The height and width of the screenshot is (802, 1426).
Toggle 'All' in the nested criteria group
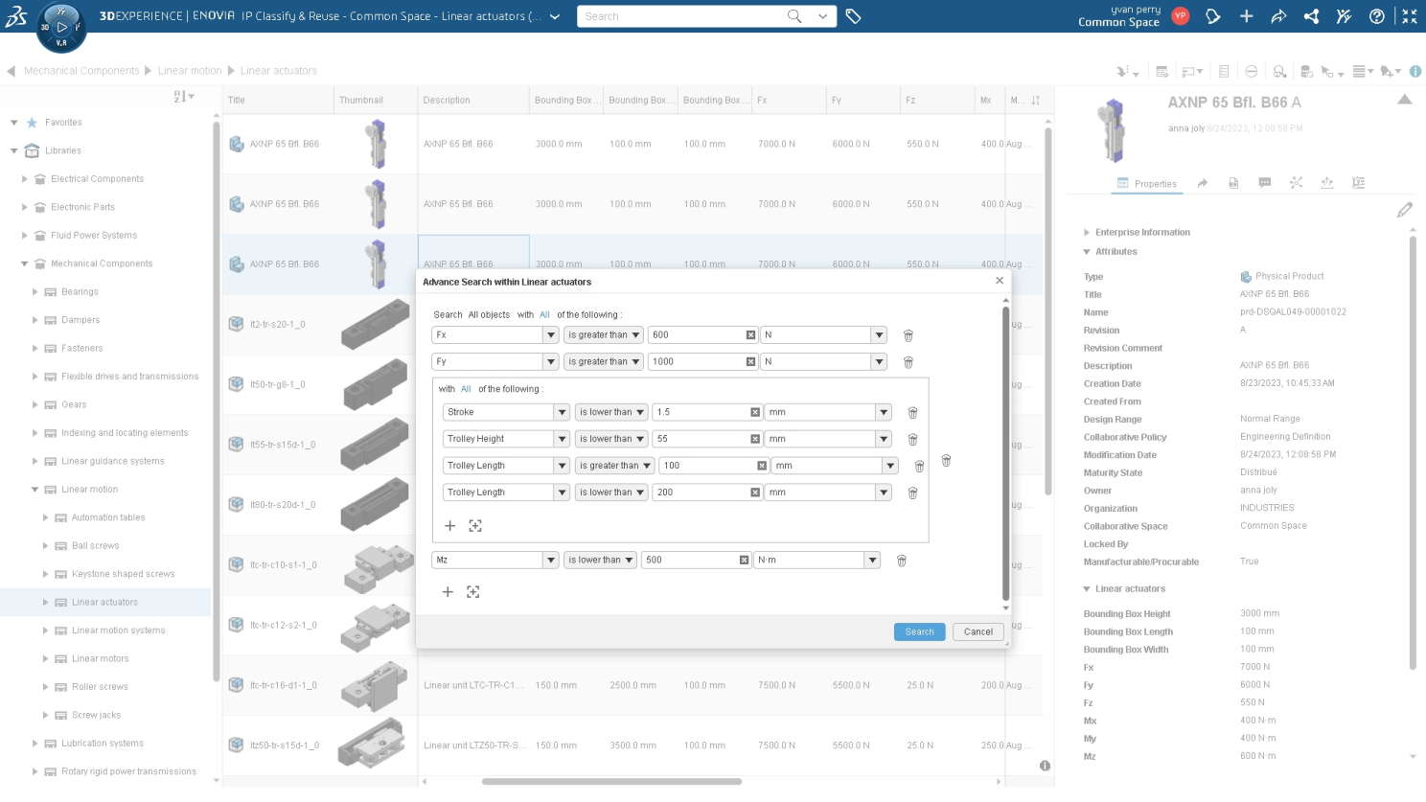[466, 389]
